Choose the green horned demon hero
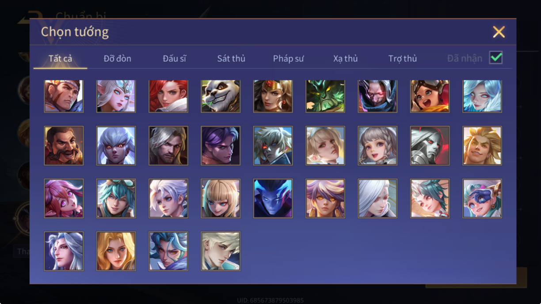 coord(325,96)
